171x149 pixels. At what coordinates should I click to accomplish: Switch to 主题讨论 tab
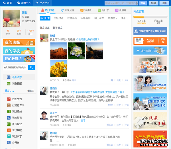point(58,18)
